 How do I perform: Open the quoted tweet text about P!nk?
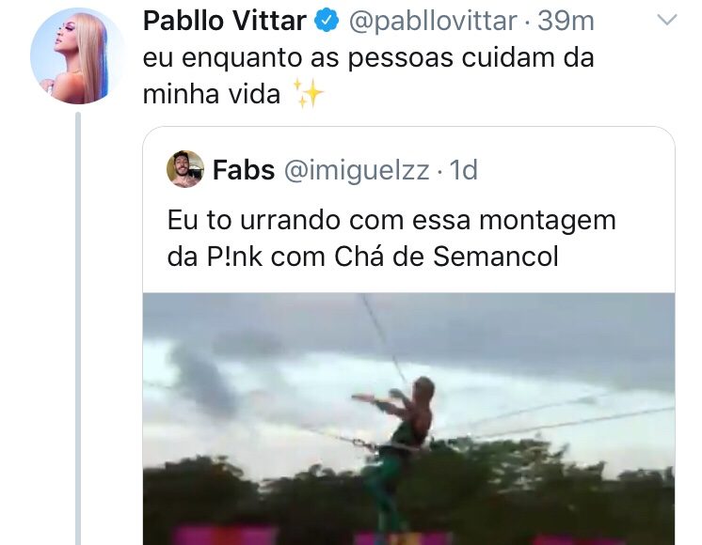[x=391, y=239]
